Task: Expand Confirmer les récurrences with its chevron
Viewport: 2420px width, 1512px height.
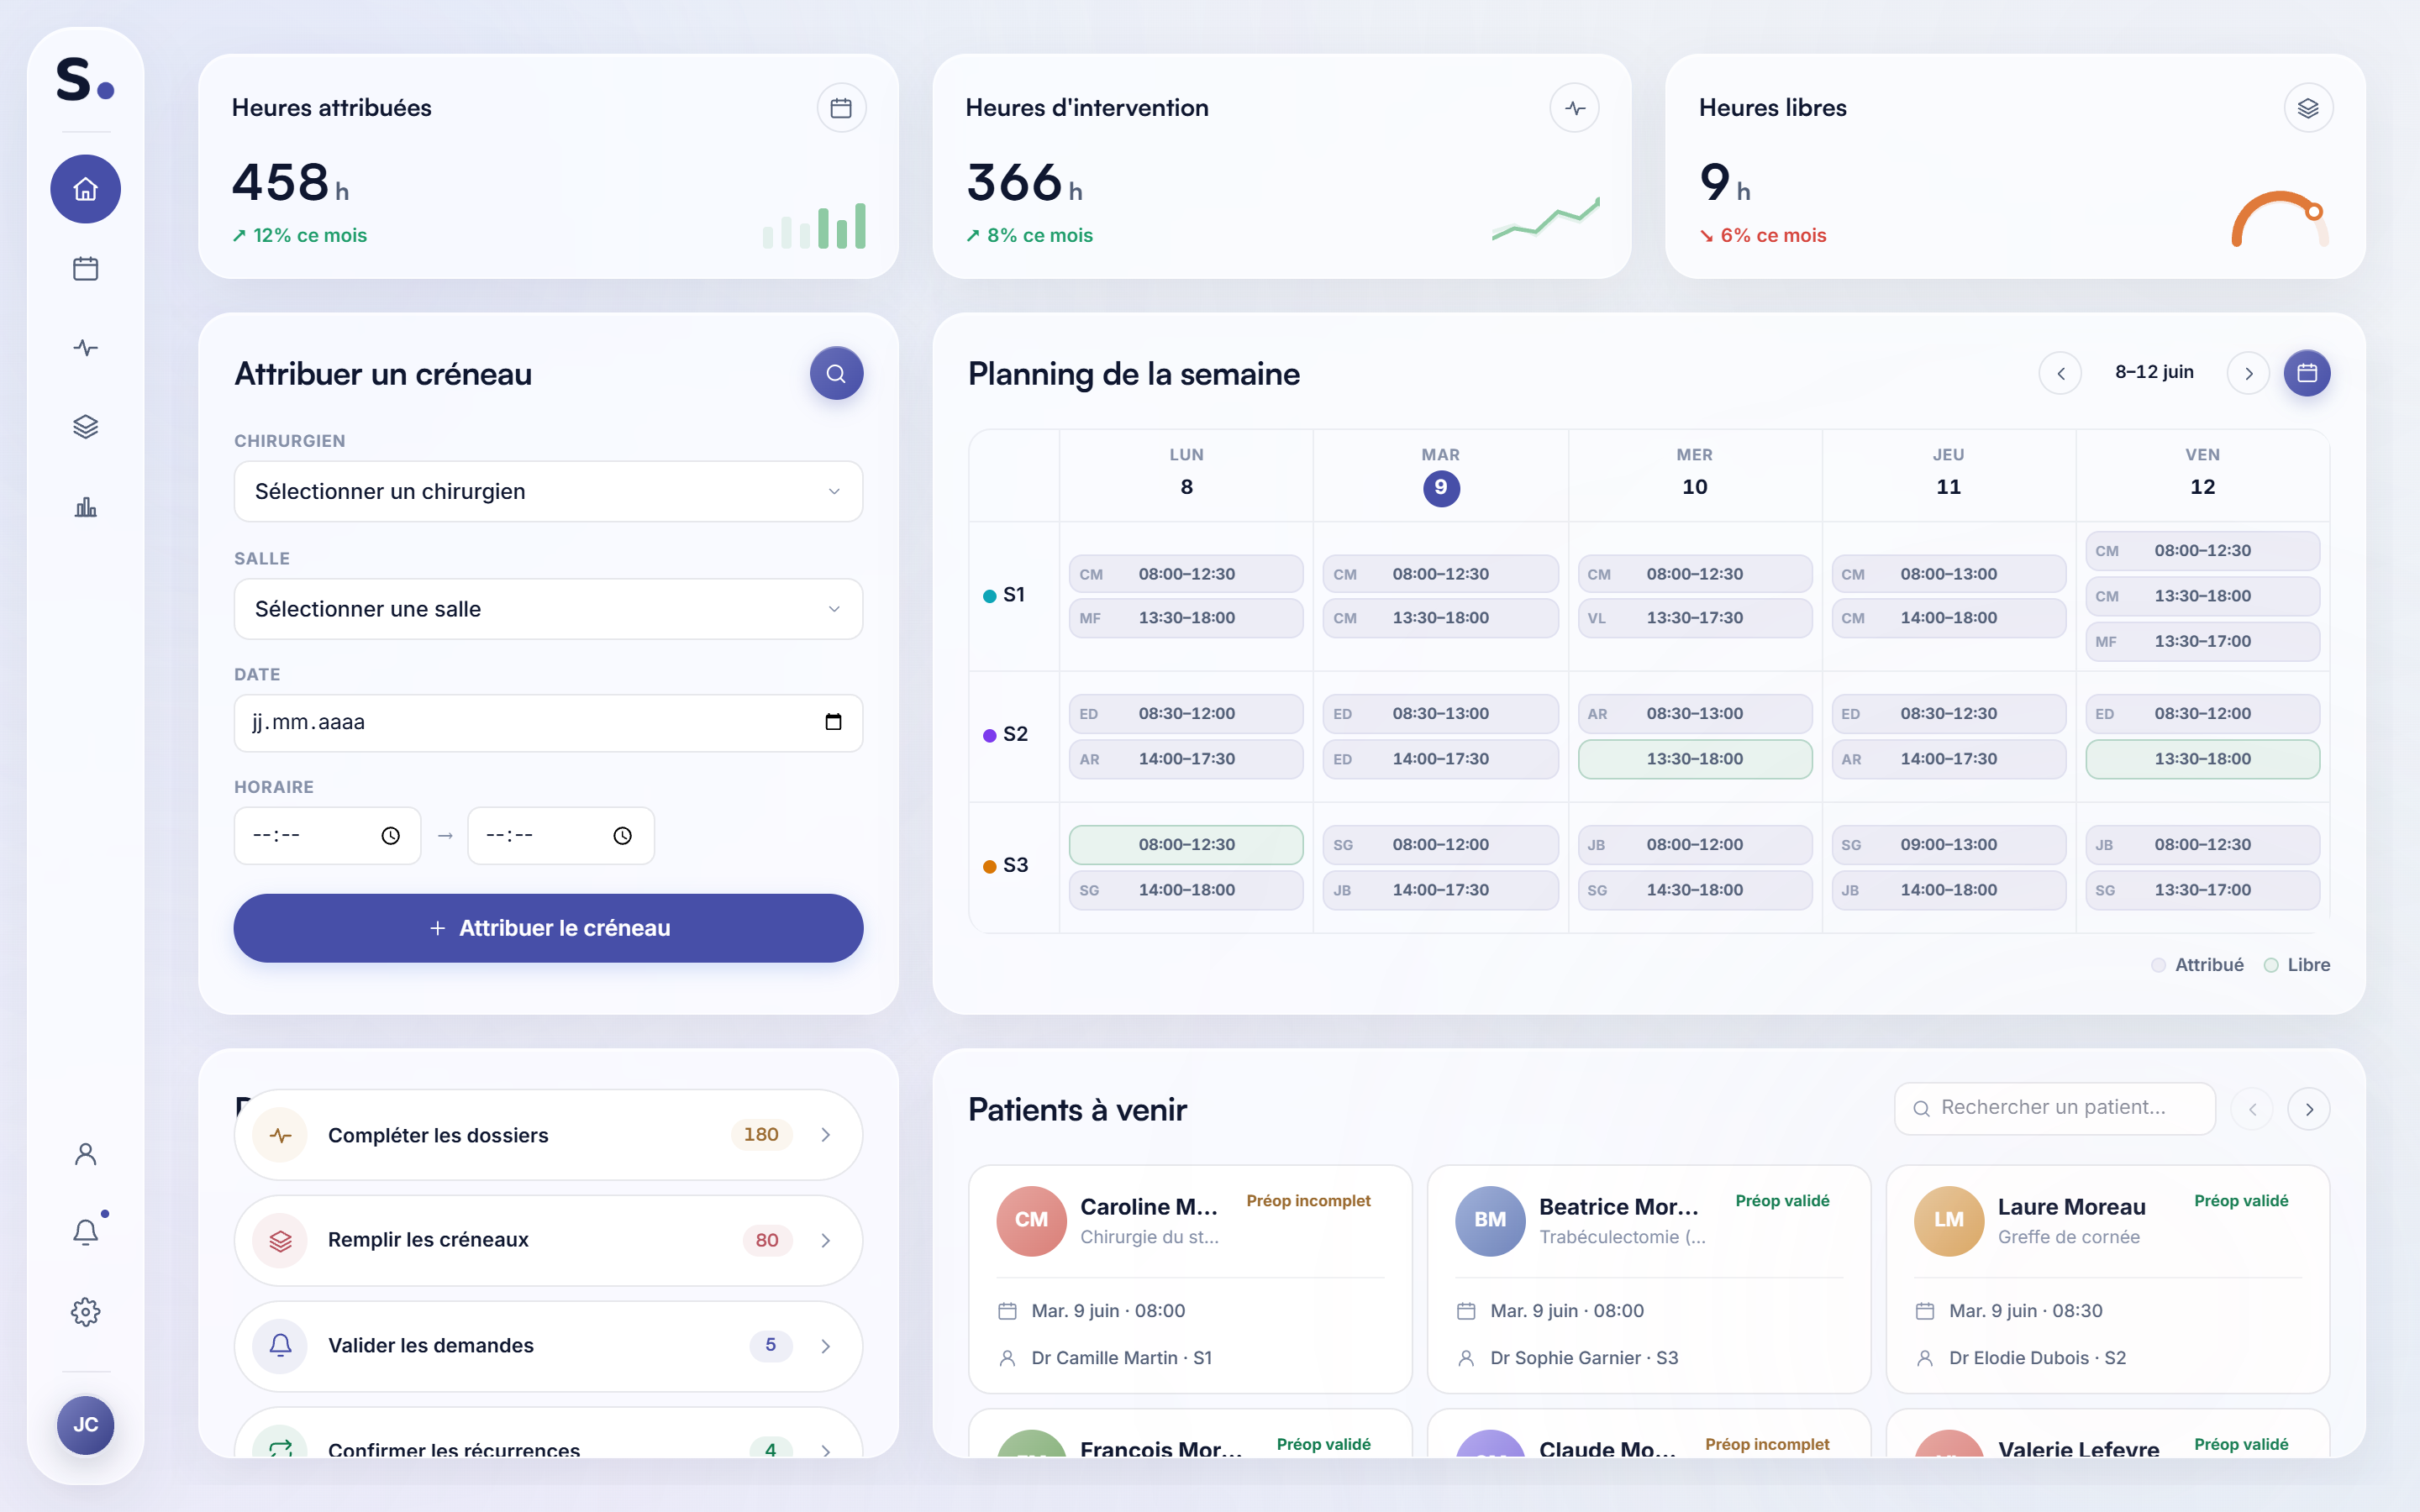Action: coord(826,1450)
